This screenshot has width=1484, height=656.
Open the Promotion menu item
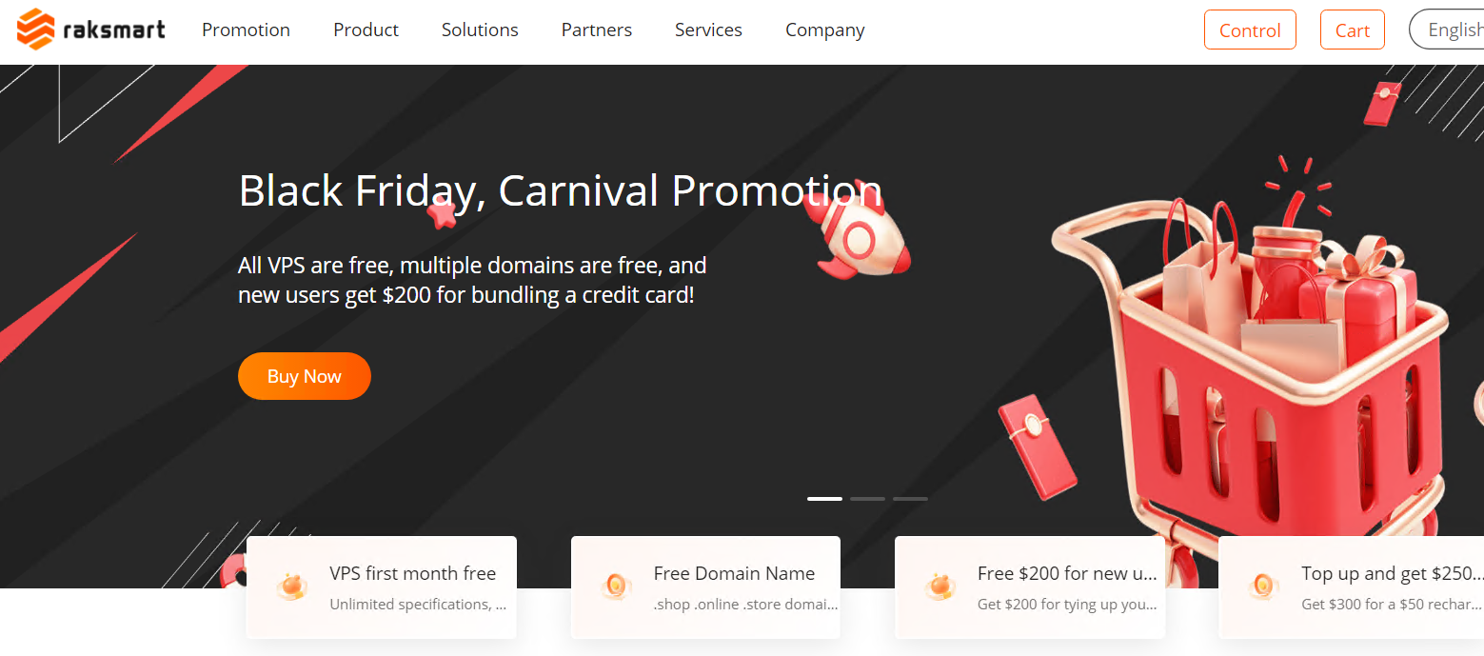point(246,30)
